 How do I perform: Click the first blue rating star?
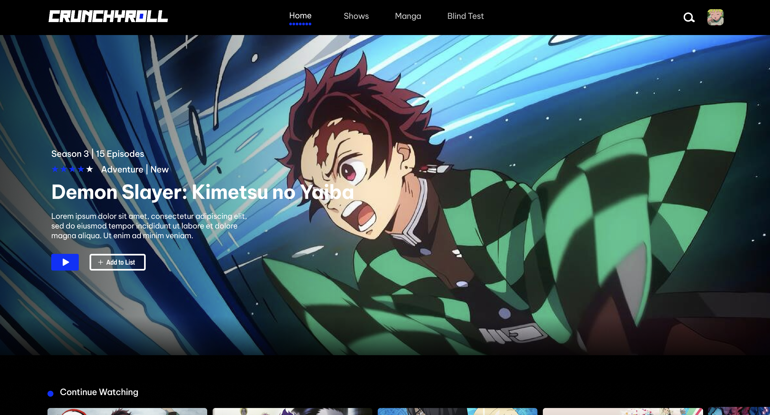coord(55,169)
